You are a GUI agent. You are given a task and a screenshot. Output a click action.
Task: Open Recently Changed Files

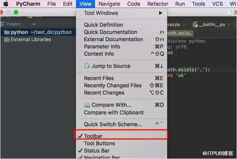click(x=121, y=85)
